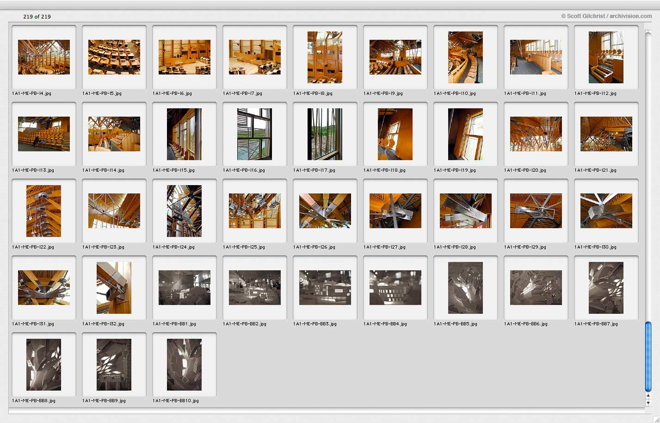Select thumbnail 1A1-ME-PB-I4.jpg
660x423 pixels.
(44, 57)
